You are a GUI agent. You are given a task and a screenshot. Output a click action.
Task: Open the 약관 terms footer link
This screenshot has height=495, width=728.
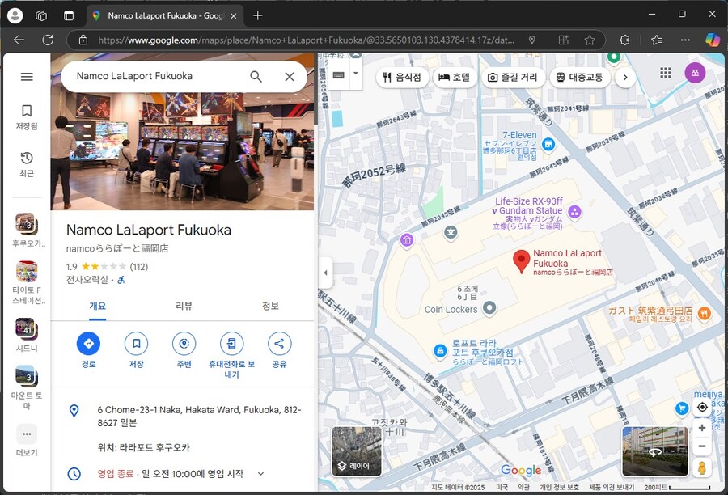coord(523,487)
